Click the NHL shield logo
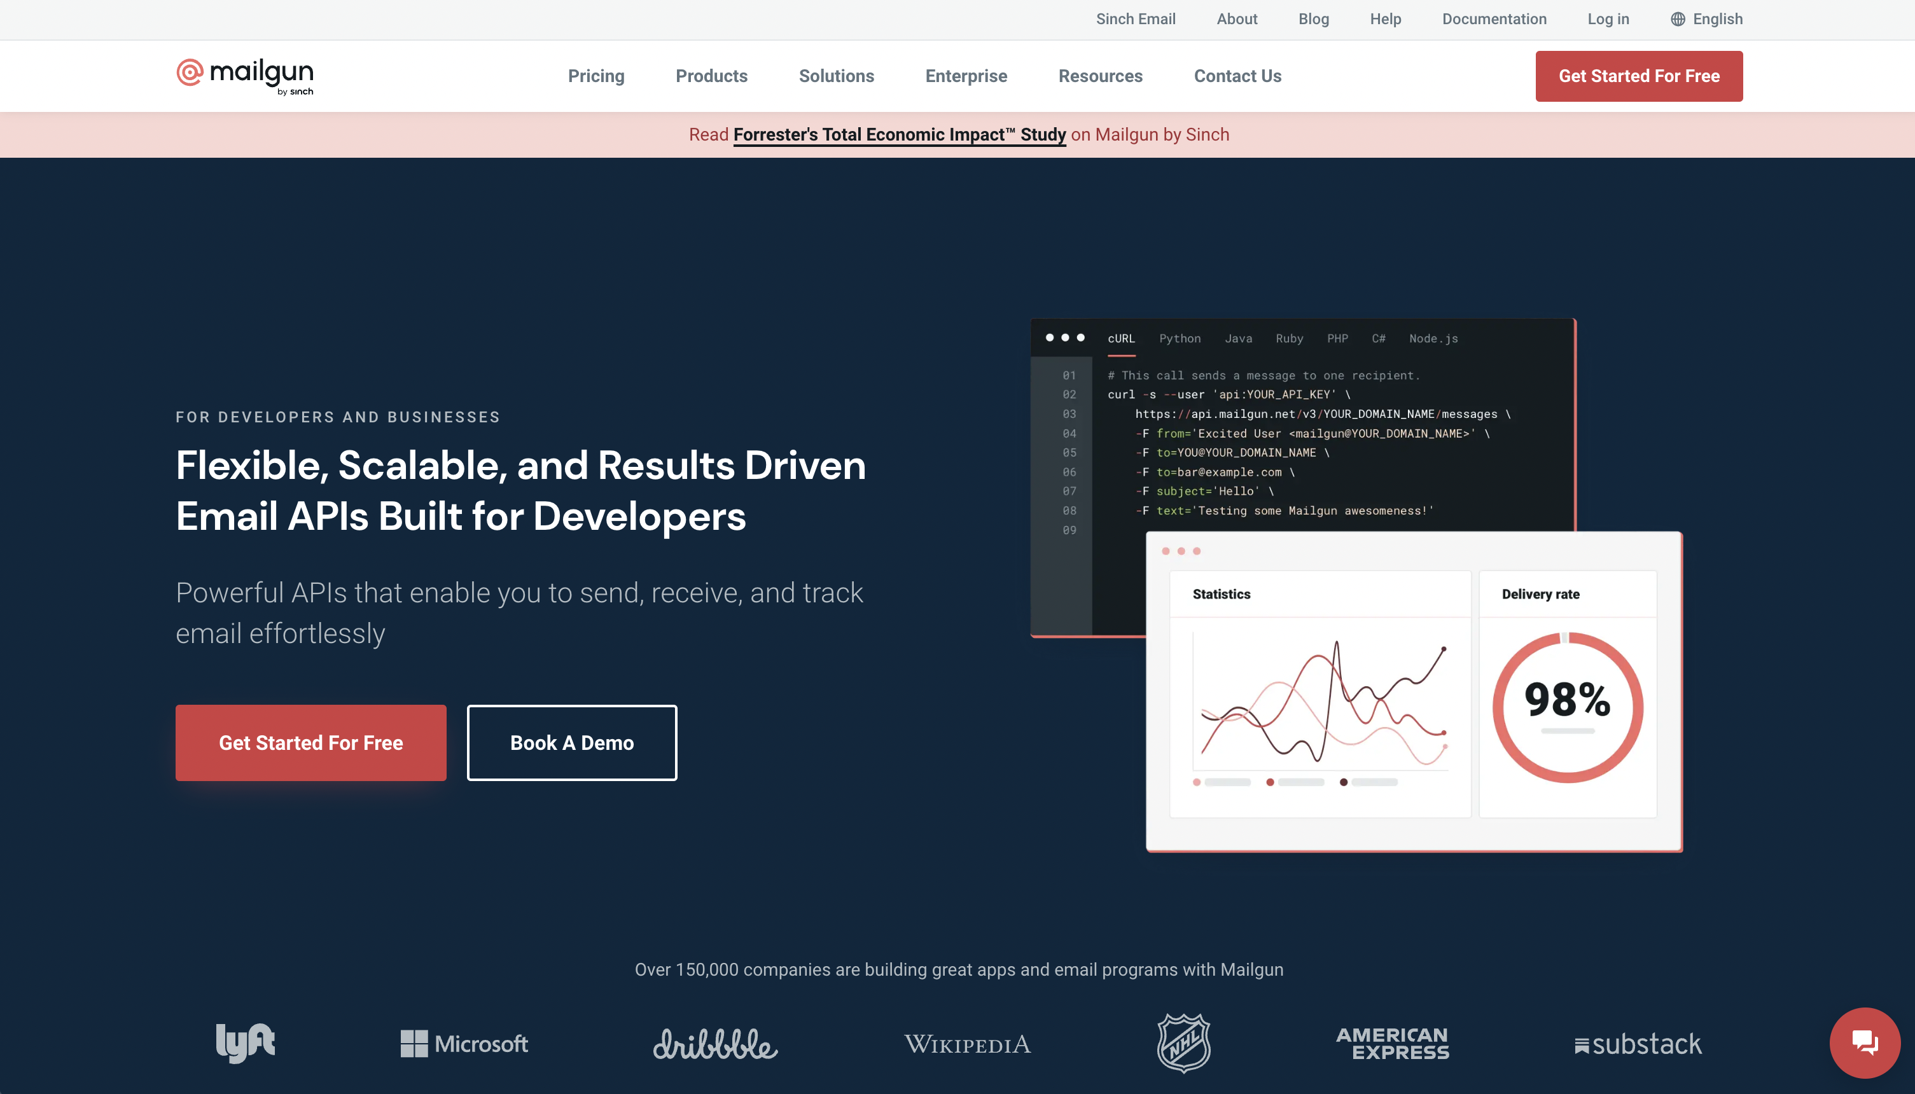1915x1094 pixels. (1183, 1043)
